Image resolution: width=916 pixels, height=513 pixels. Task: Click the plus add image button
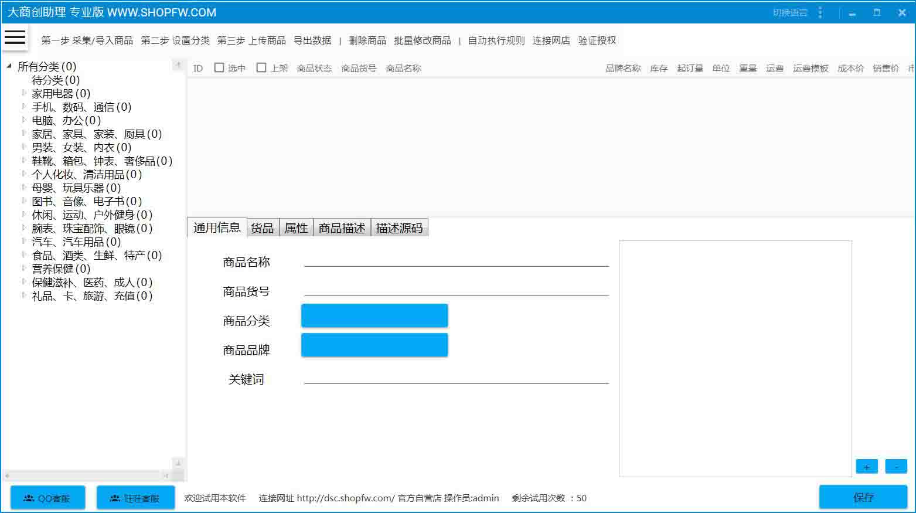click(867, 467)
